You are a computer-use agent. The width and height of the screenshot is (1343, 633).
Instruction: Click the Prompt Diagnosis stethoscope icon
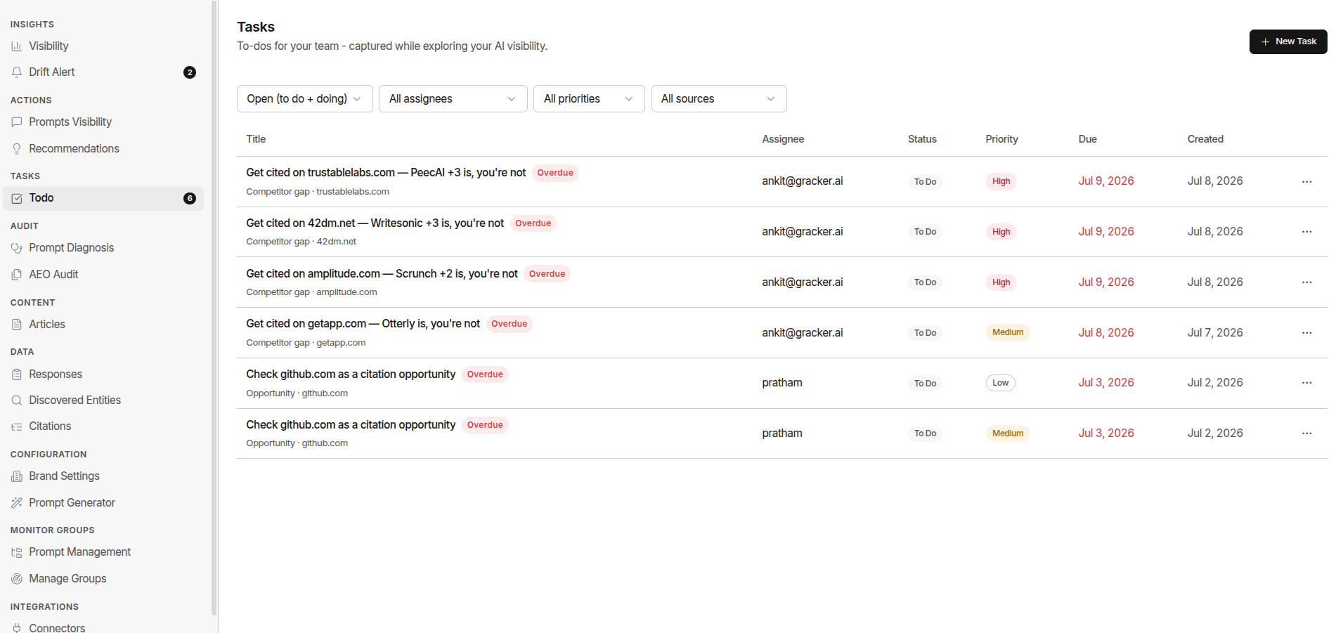click(x=17, y=248)
